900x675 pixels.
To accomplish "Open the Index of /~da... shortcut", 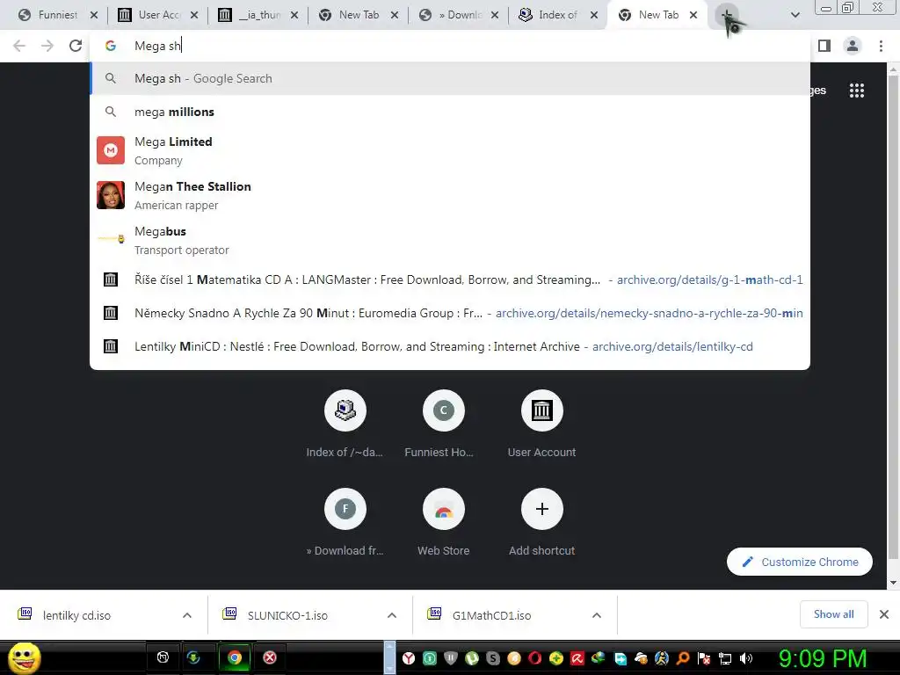I will tap(345, 425).
